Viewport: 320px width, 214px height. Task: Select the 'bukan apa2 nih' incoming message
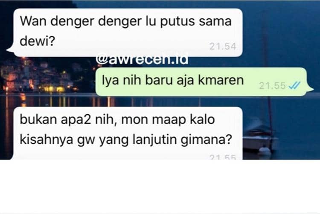tap(128, 133)
